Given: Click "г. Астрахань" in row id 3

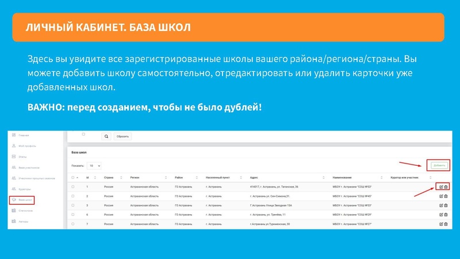Looking at the screenshot, I should (x=213, y=205).
